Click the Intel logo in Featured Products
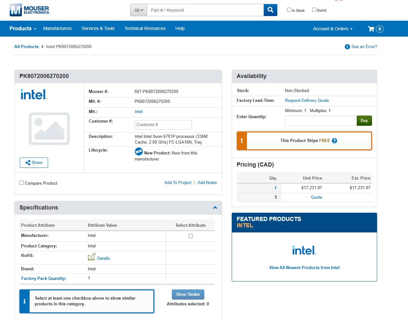Viewport: 408px width, 320px height. click(304, 250)
